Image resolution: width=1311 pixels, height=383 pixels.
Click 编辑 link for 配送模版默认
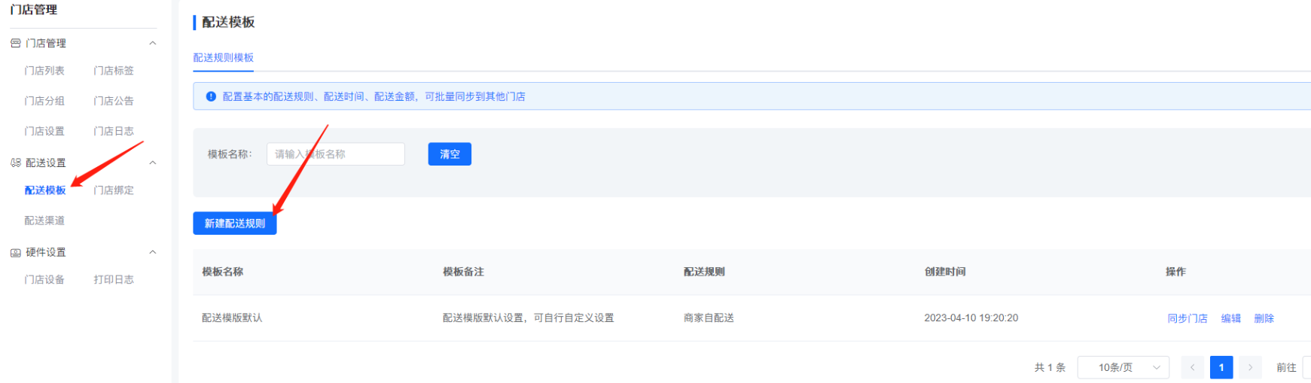[x=1231, y=318]
